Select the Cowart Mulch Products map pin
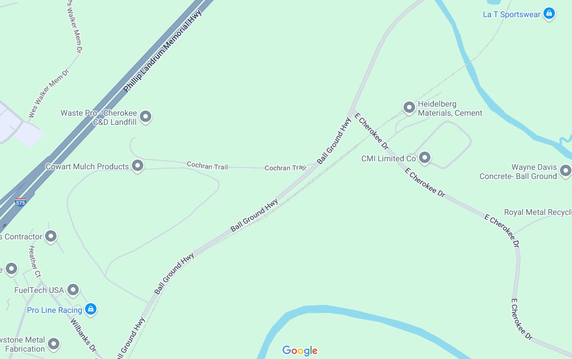The image size is (572, 359). click(x=138, y=166)
